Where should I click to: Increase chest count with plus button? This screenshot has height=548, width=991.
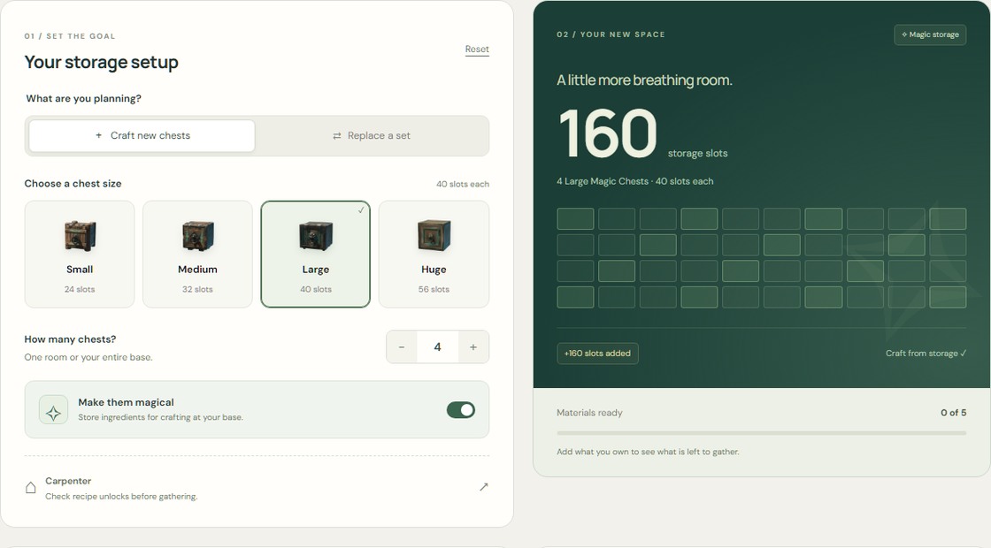(x=473, y=347)
